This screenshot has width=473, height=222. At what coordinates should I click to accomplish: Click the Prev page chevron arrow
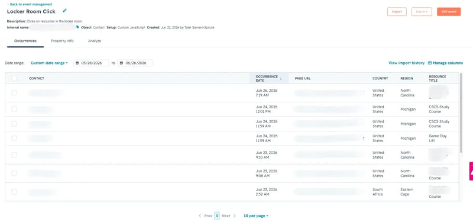pyautogui.click(x=200, y=216)
